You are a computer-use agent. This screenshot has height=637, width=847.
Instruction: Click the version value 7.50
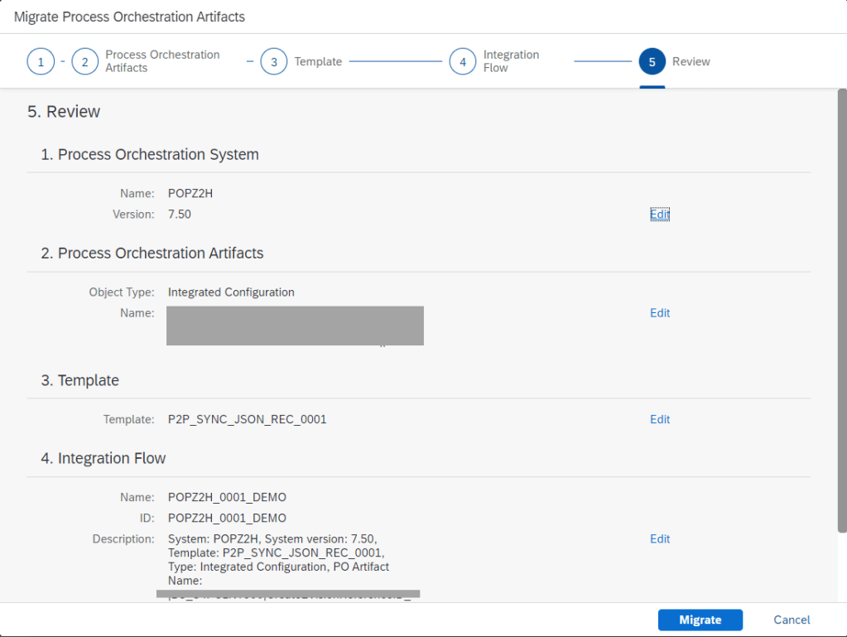pos(180,215)
